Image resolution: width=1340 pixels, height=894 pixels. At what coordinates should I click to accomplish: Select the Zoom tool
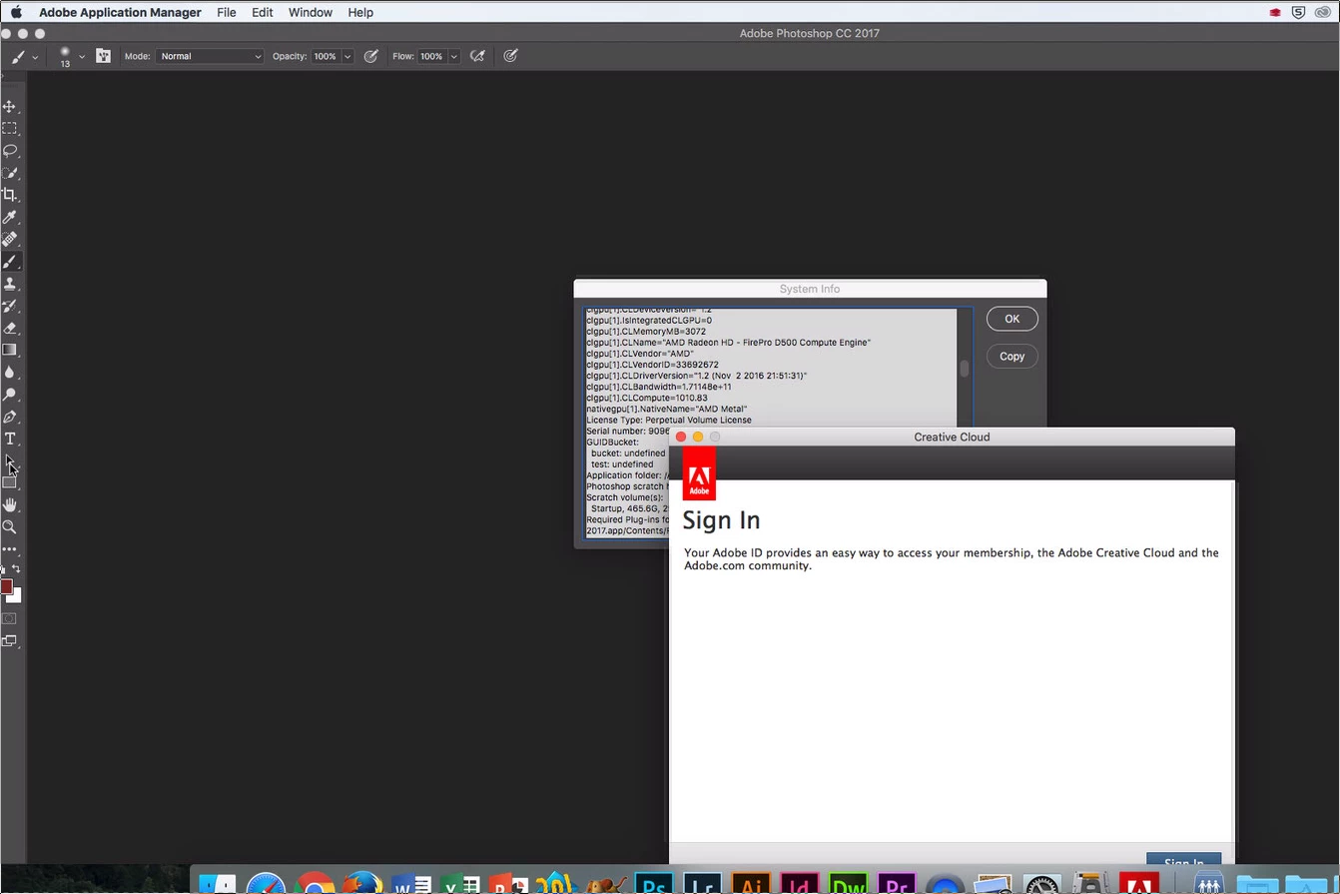[10, 527]
